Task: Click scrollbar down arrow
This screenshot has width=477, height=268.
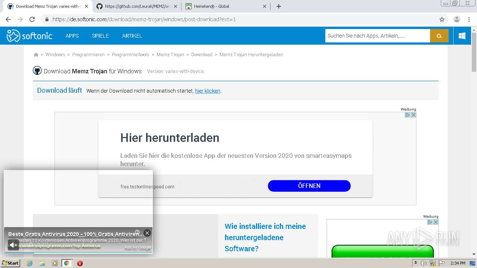Action: [474, 255]
